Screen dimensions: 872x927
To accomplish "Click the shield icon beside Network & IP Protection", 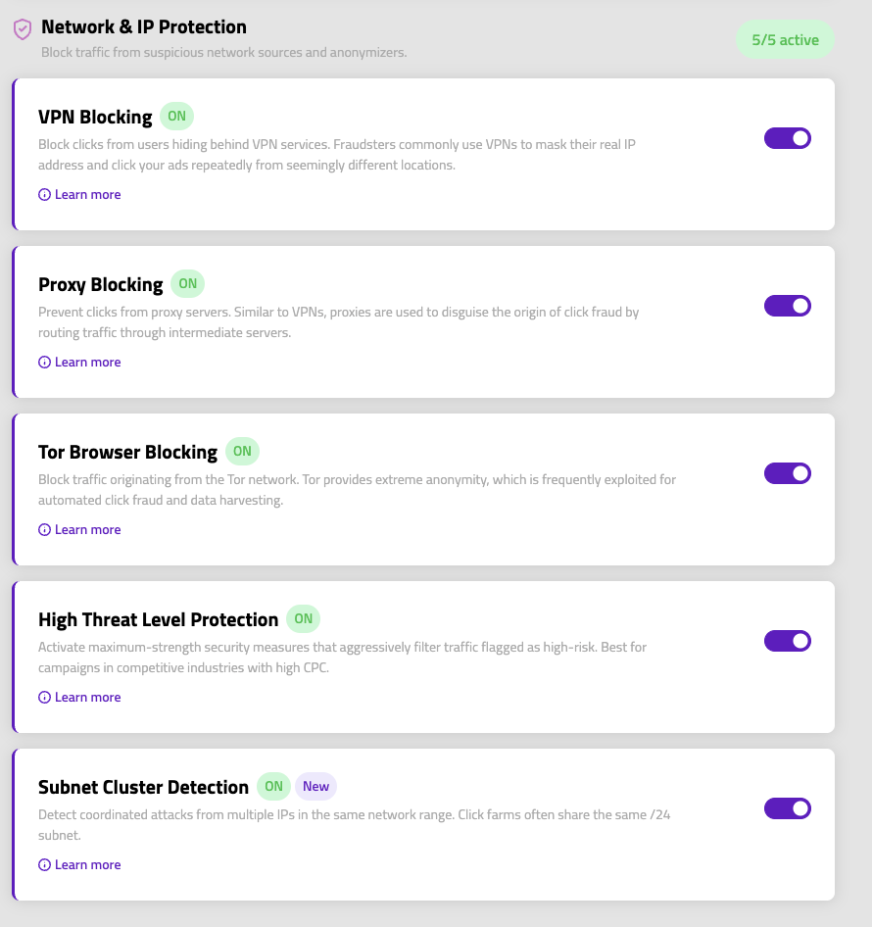I will 22,26.
